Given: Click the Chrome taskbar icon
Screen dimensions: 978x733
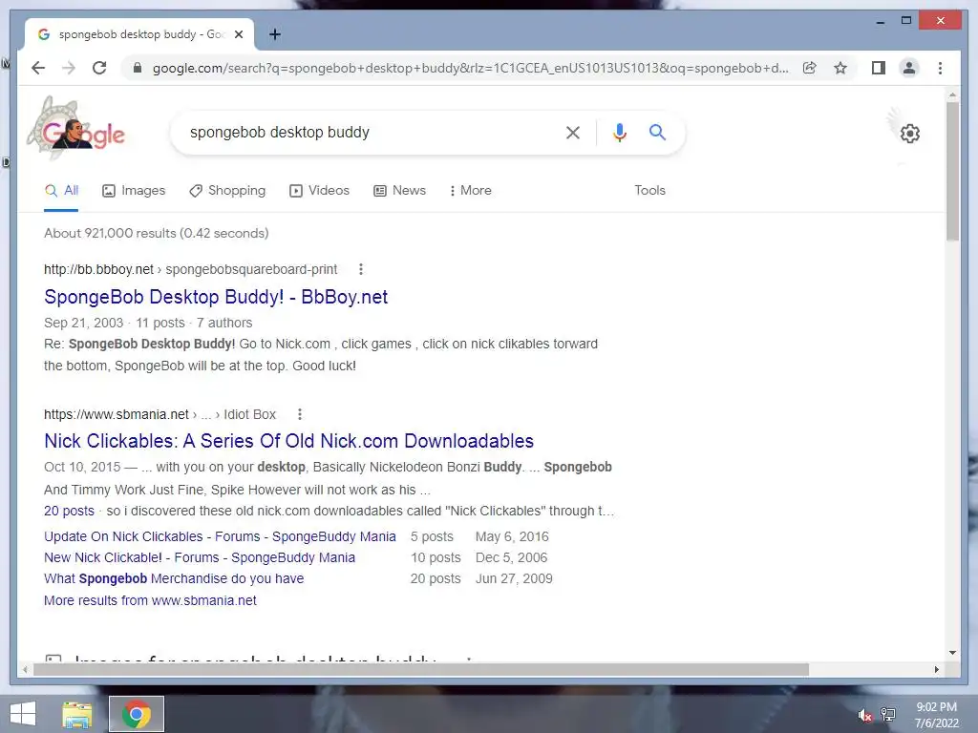Looking at the screenshot, I should click(x=137, y=714).
